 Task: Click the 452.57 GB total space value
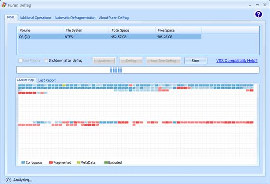(x=119, y=37)
